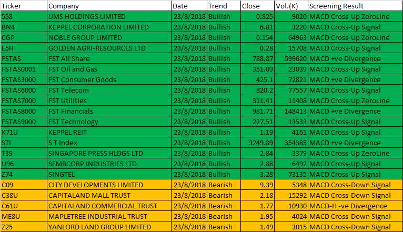Select ticker cell U96

tap(24, 164)
